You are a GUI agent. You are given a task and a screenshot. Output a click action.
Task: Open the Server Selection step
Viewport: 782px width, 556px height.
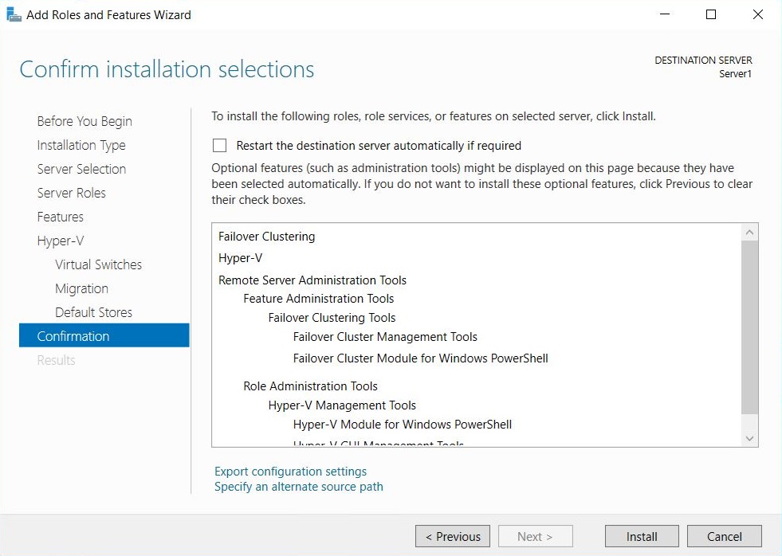coord(81,169)
